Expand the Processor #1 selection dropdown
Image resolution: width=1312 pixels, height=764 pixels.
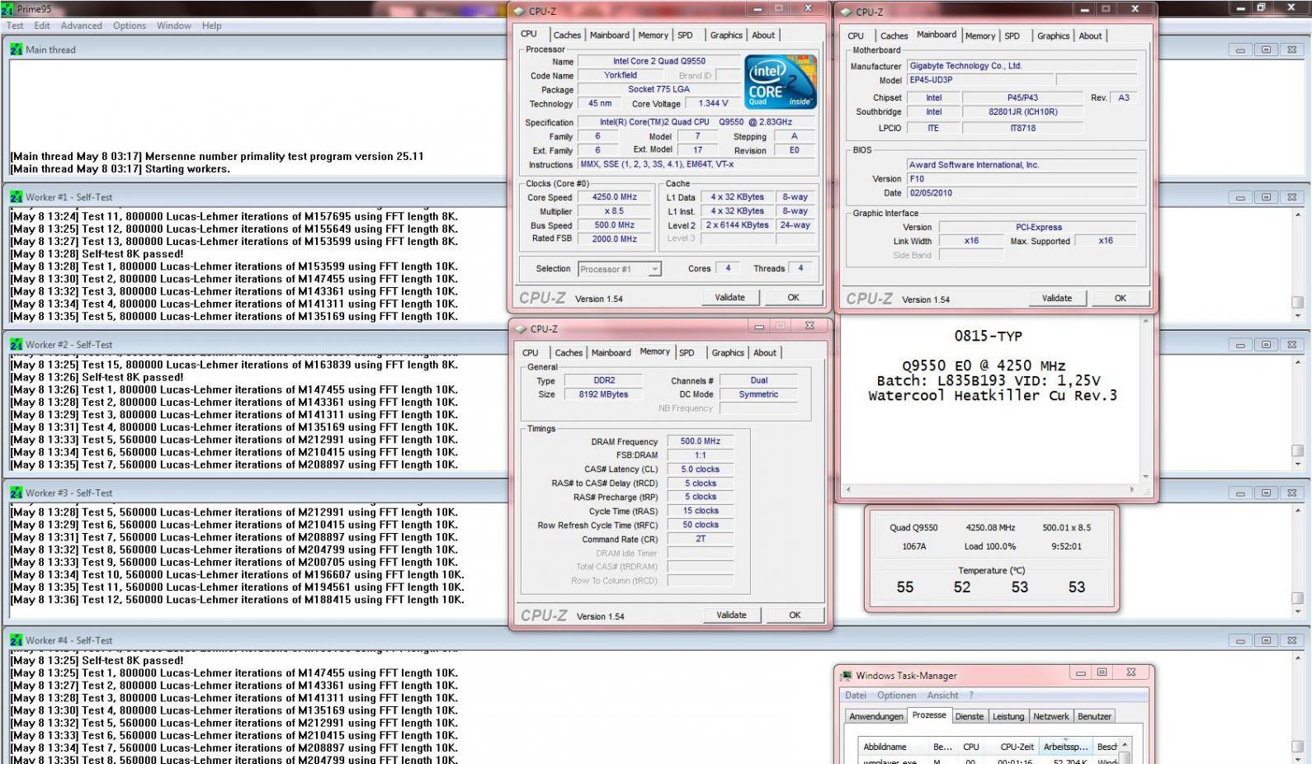[654, 269]
